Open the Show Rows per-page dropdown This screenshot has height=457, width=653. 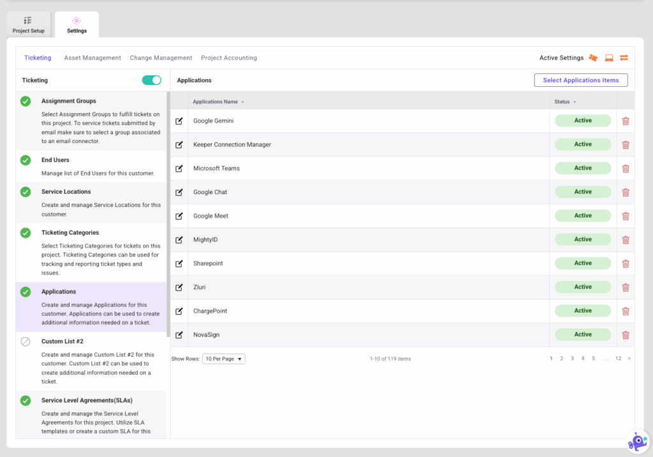coord(223,358)
